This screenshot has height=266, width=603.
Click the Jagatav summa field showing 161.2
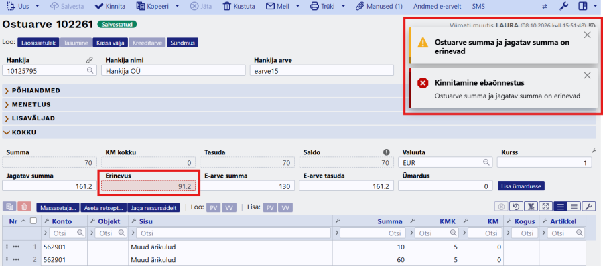tap(49, 186)
